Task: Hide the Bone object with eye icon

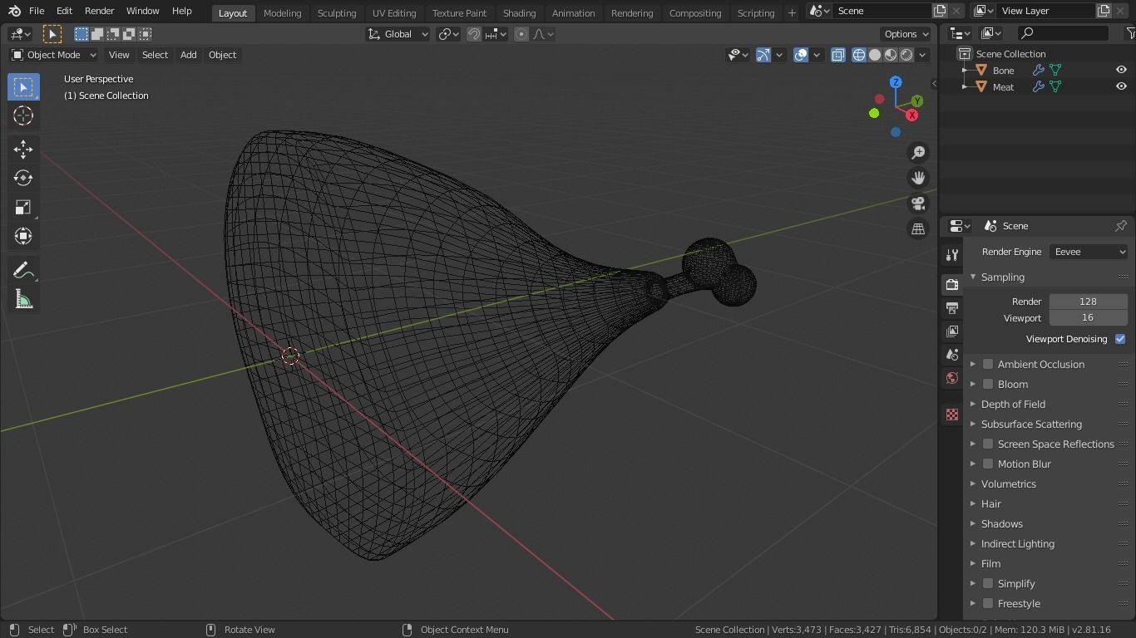Action: click(1121, 71)
